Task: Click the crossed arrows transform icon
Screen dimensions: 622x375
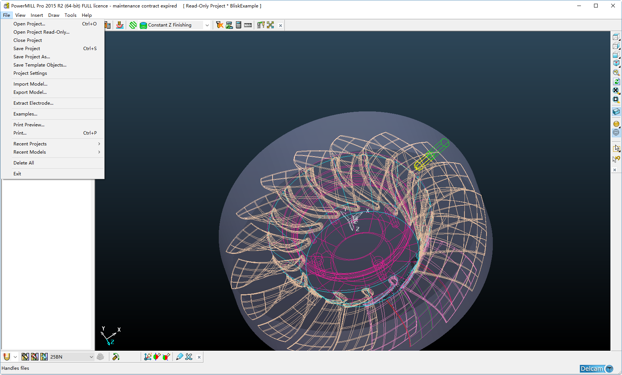Action: click(x=270, y=25)
